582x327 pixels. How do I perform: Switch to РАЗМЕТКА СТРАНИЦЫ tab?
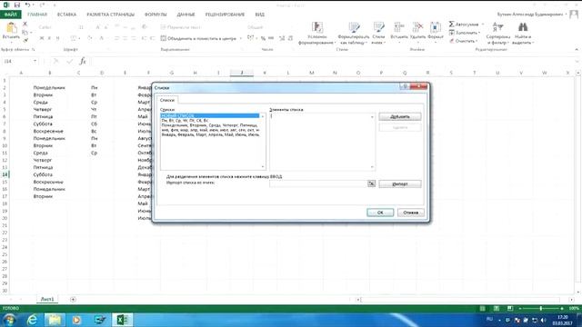pyautogui.click(x=111, y=15)
